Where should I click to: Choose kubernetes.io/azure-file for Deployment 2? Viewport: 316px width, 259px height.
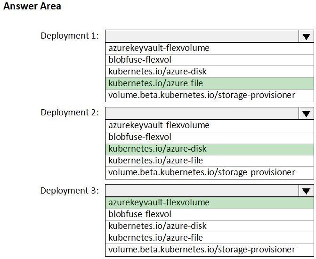pos(210,161)
